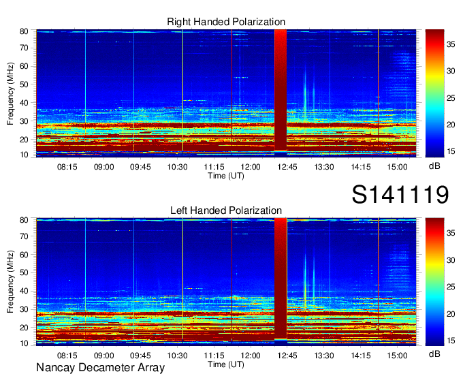Click the 60 MHz tick of the Right Handed plot

coord(24,66)
